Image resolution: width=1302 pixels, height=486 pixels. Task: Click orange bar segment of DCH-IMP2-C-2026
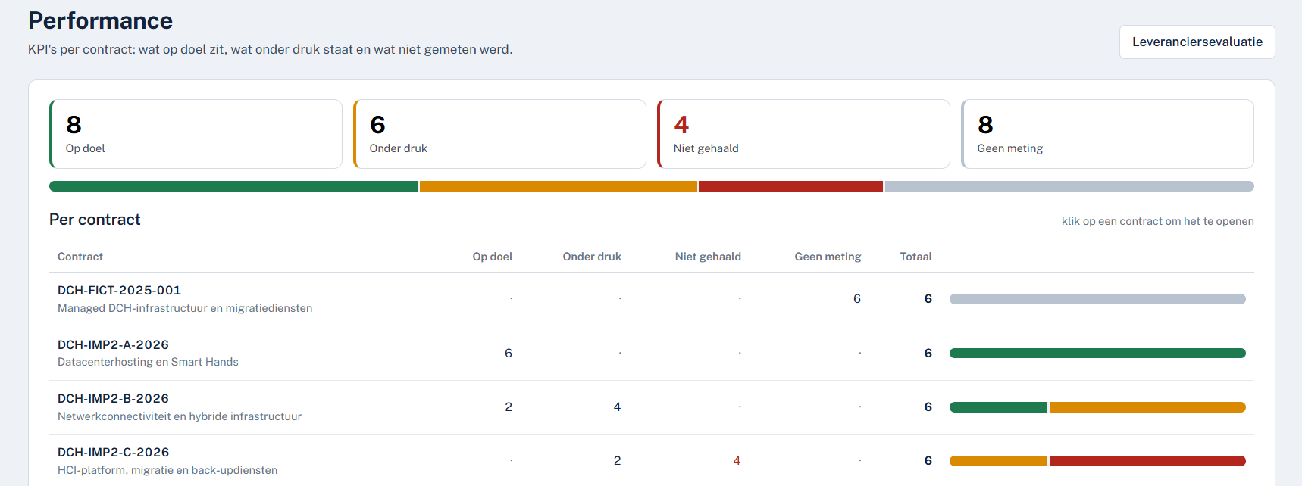tap(998, 461)
